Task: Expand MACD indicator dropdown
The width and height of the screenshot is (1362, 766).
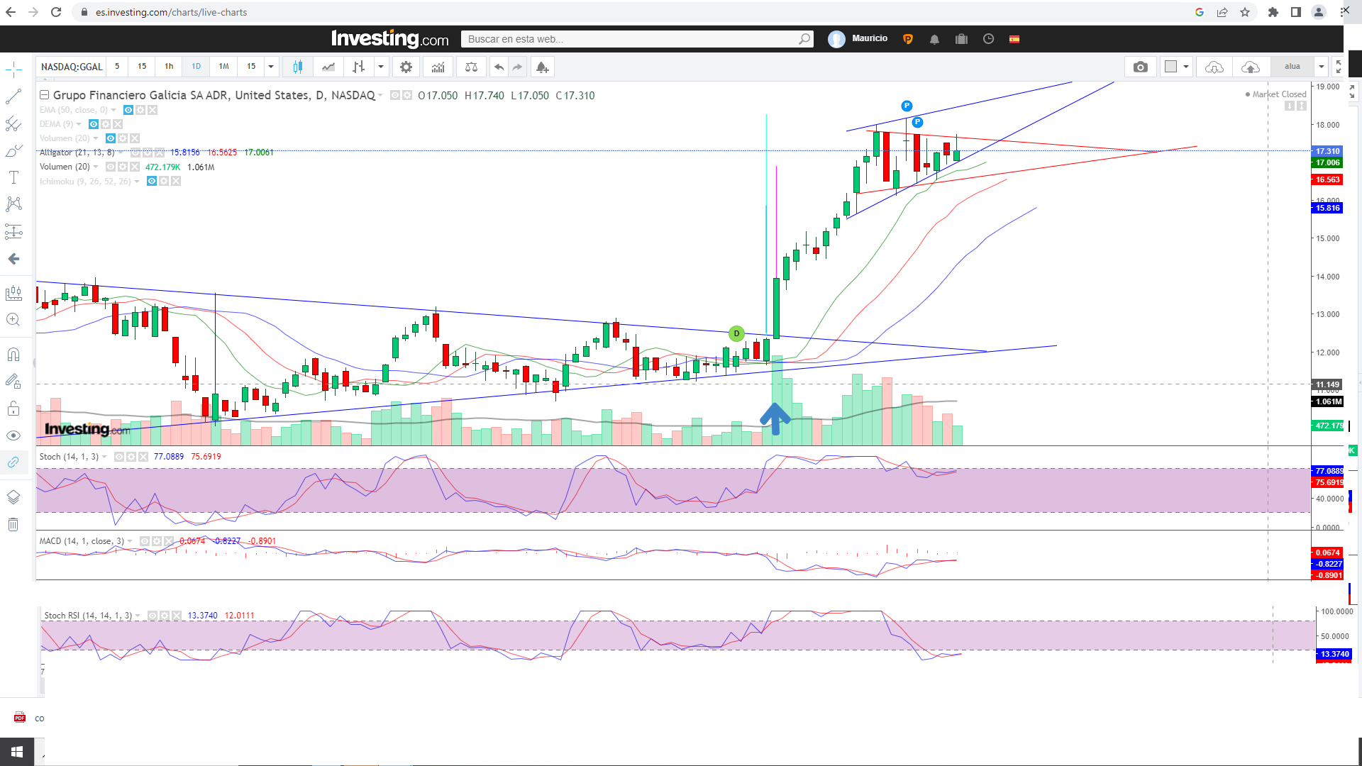Action: pos(130,541)
